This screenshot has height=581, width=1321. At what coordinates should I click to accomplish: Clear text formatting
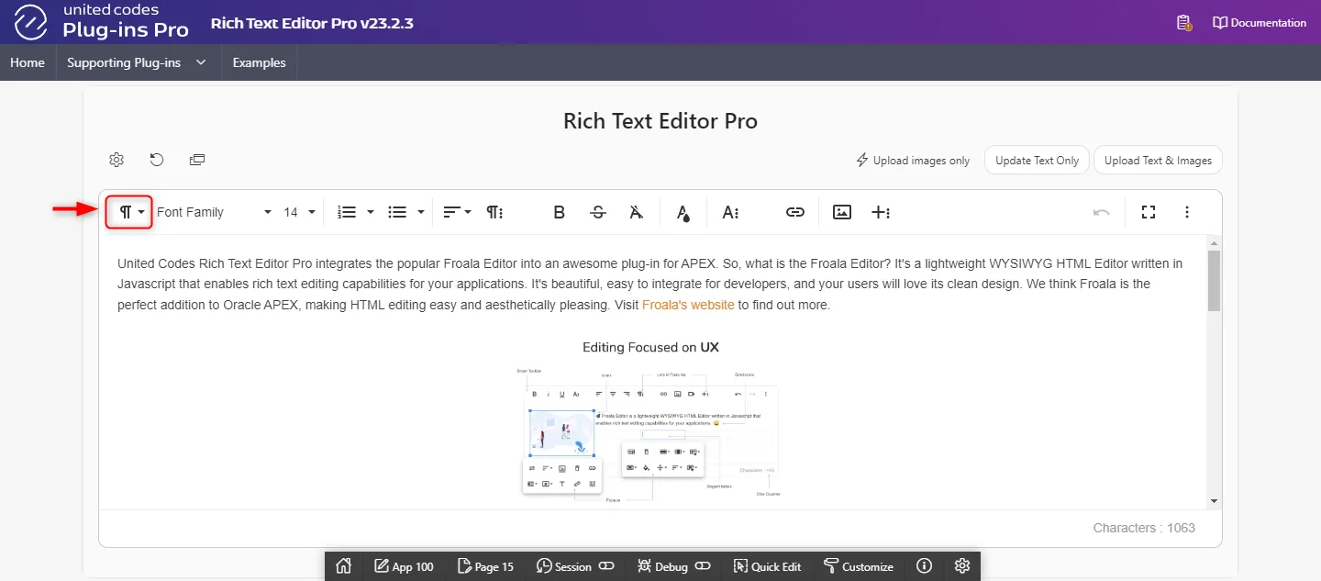637,212
